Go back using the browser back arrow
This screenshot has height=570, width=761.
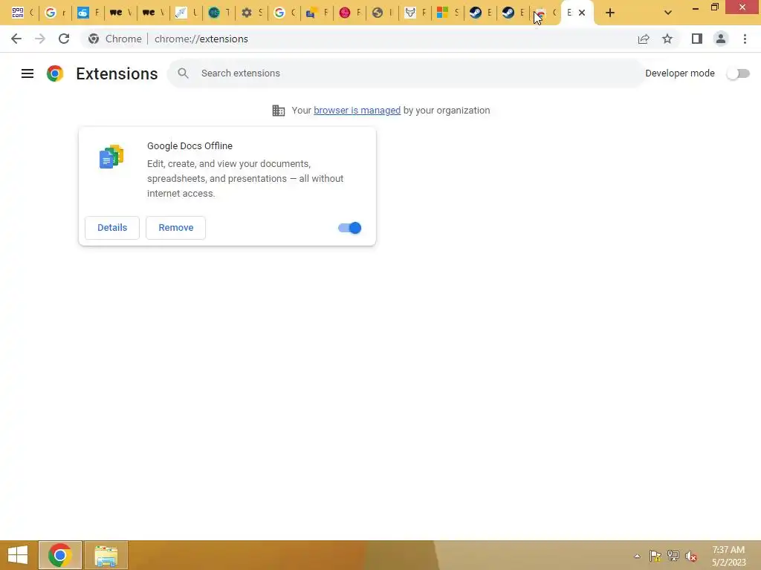[16, 39]
